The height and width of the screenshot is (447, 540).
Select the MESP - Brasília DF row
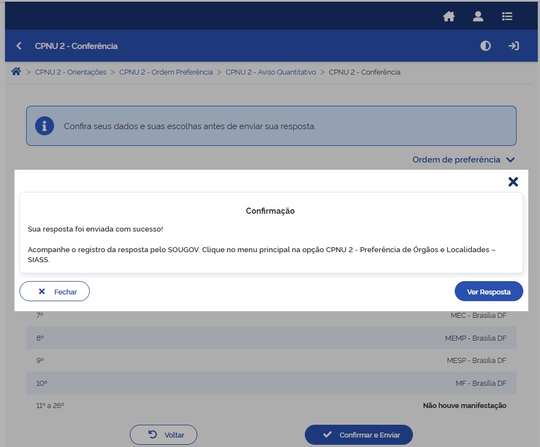coord(271,360)
